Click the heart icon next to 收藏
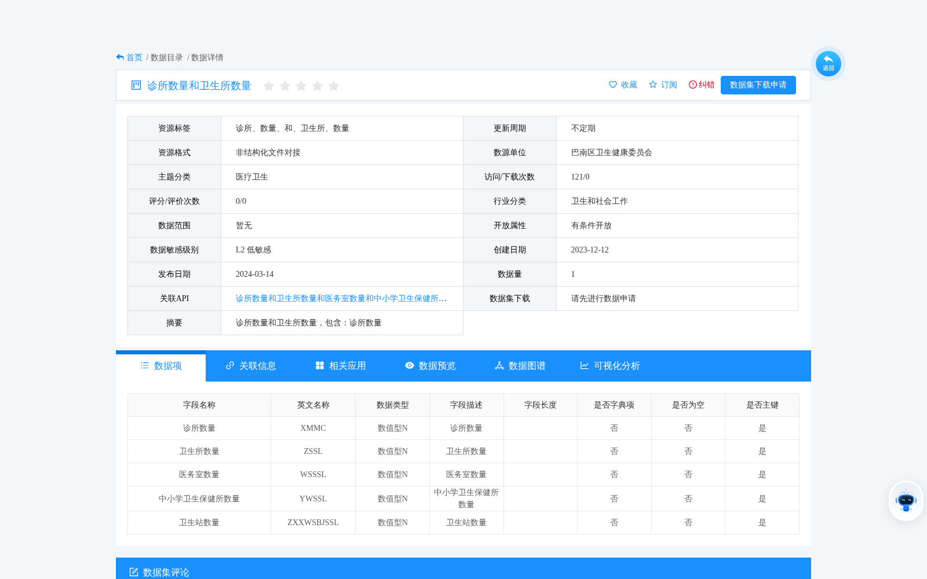The image size is (927, 579). [x=613, y=85]
